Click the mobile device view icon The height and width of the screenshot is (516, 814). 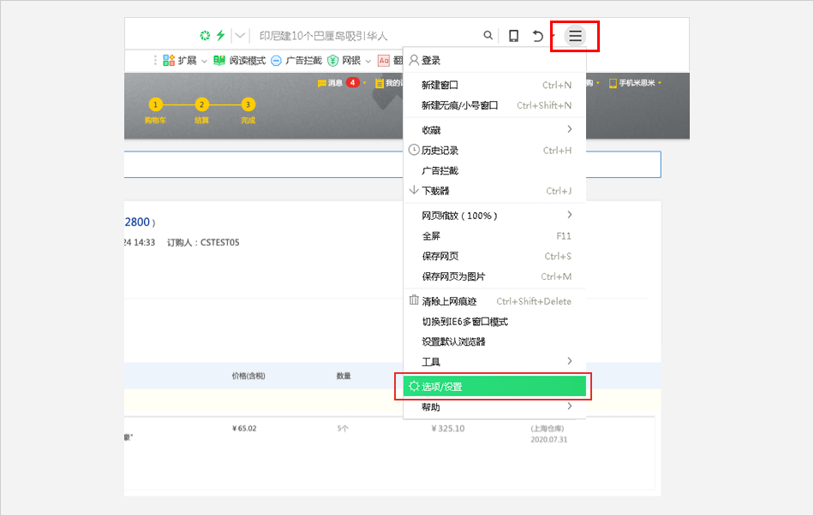coord(513,36)
